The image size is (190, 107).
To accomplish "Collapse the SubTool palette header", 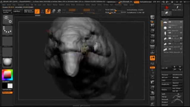I will (x=165, y=19).
